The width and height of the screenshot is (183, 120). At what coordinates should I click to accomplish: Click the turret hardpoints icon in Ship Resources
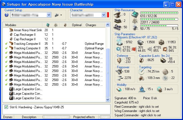tap(117, 15)
